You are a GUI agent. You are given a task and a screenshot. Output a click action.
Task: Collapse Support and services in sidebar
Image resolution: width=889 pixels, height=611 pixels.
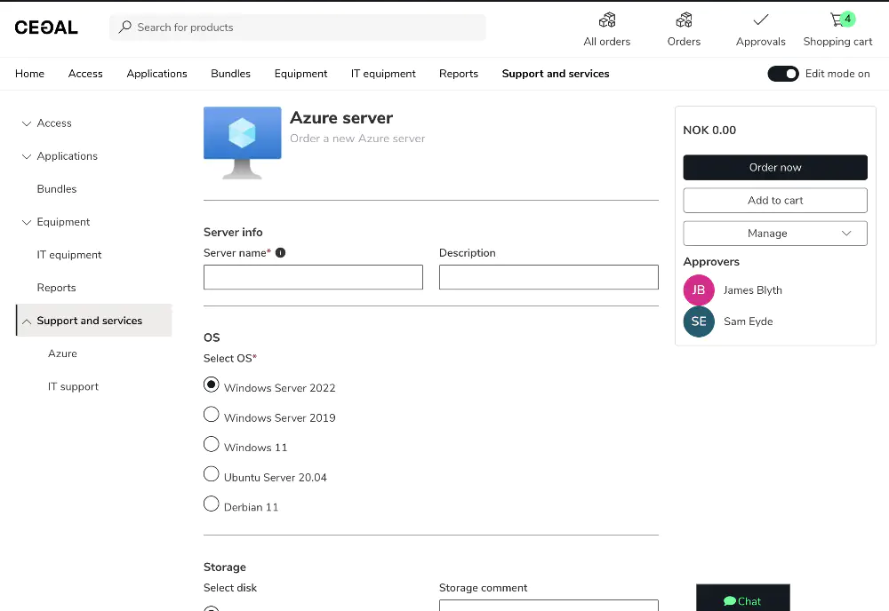coord(26,321)
